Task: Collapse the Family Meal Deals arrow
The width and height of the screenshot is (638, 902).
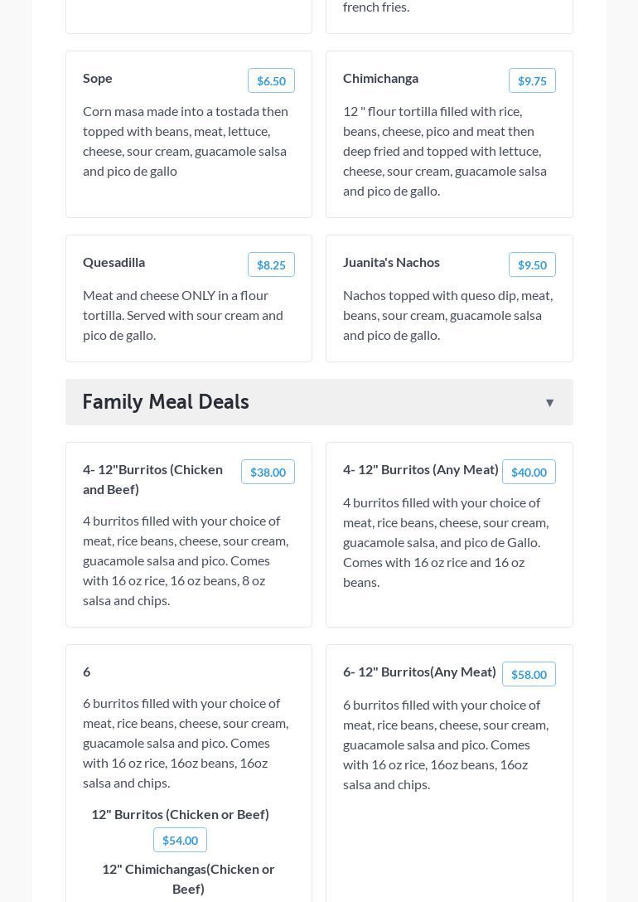Action: (x=549, y=403)
